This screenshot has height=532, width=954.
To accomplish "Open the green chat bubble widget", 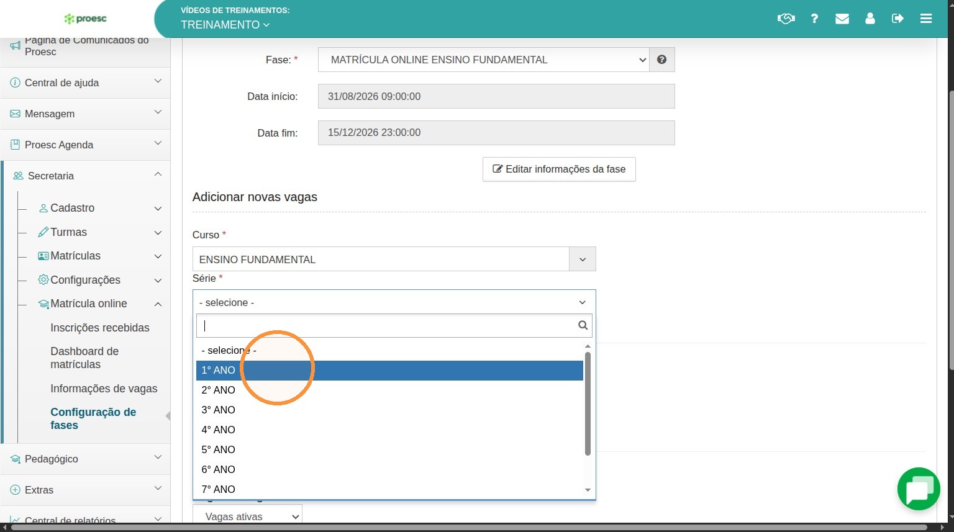I will point(919,489).
